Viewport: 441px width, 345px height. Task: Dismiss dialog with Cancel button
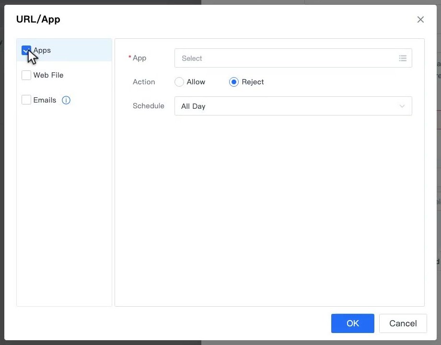click(x=403, y=323)
